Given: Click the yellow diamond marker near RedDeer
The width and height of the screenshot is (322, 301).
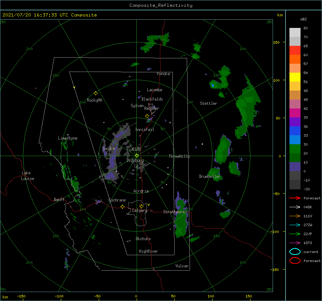Looking at the screenshot, I should point(147,116).
